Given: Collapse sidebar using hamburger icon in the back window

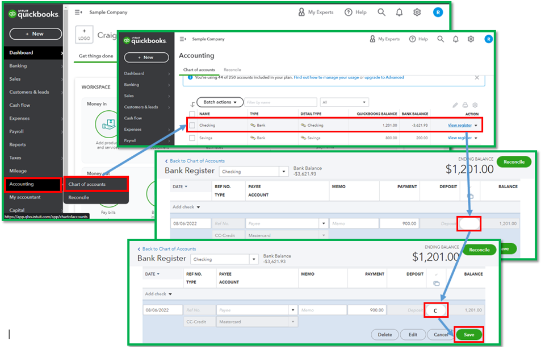Looking at the screenshot, I should (78, 12).
